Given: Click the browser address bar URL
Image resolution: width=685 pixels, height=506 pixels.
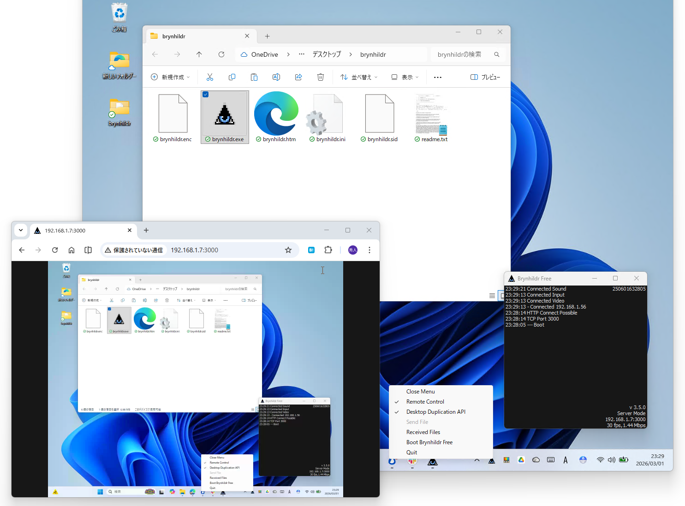Looking at the screenshot, I should click(x=195, y=250).
